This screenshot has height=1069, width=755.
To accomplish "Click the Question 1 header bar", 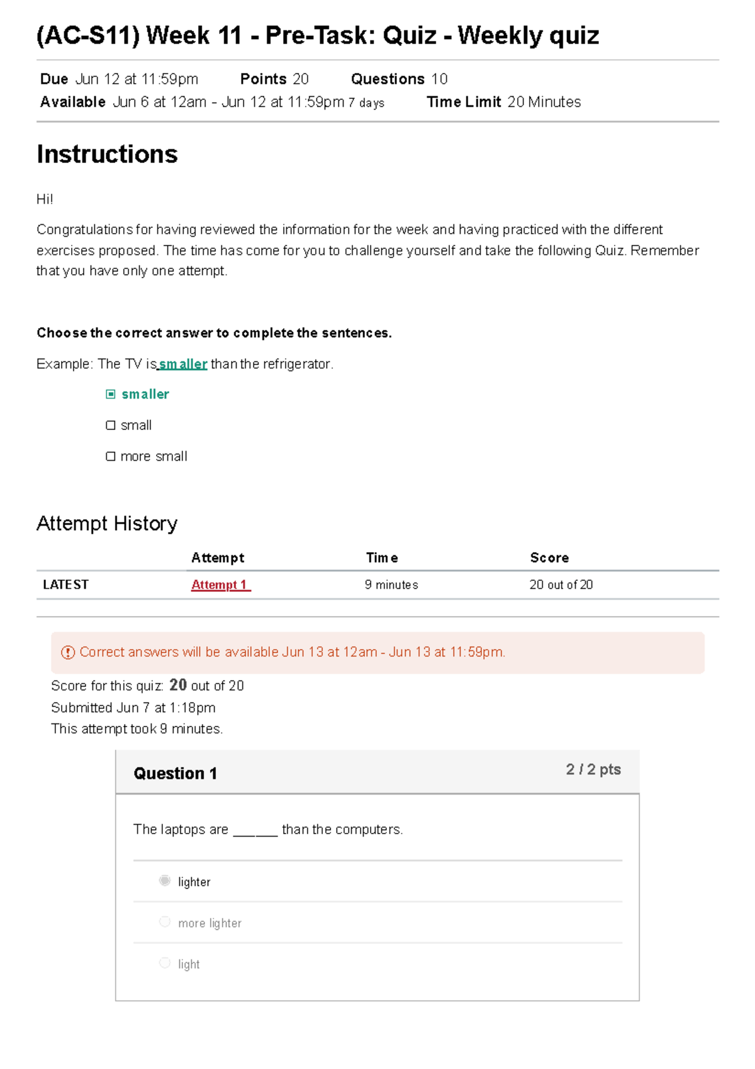I will [176, 772].
